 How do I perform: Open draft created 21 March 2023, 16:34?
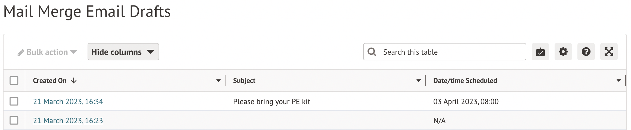[x=68, y=101]
